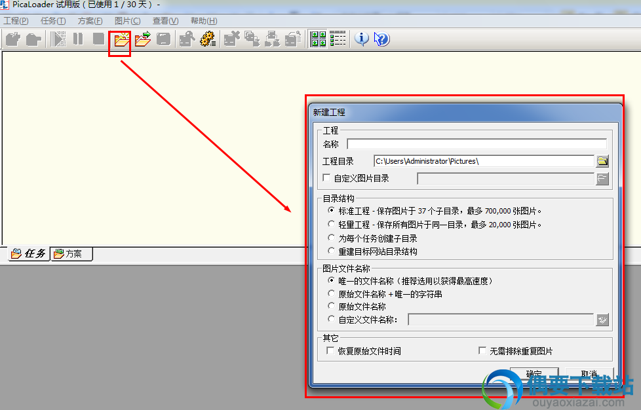
Task: Open the 帮助(H) menu
Action: [x=204, y=21]
